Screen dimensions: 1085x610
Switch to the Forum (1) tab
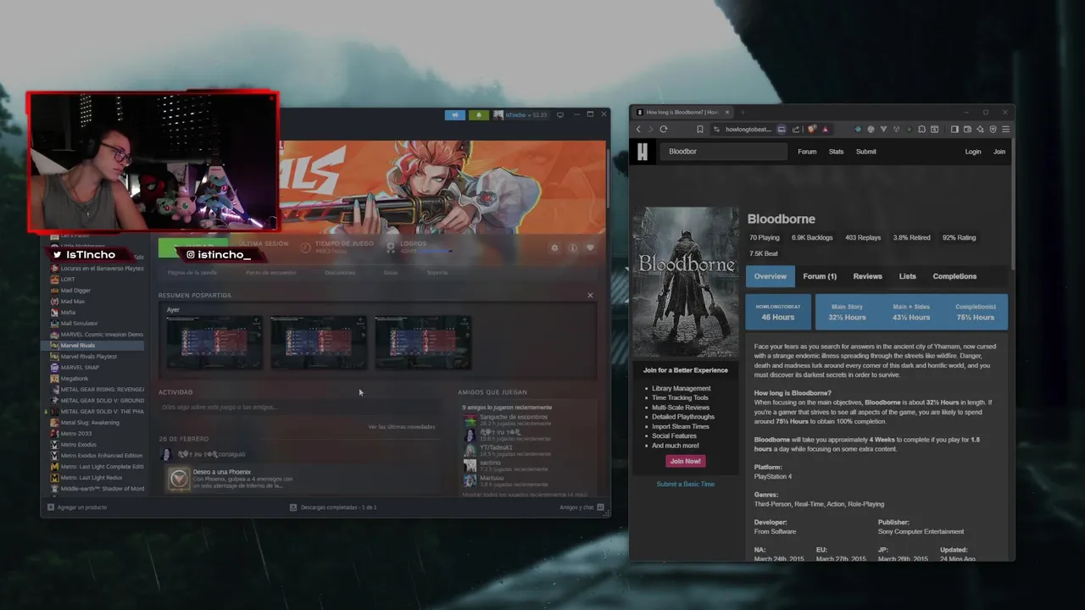point(820,276)
